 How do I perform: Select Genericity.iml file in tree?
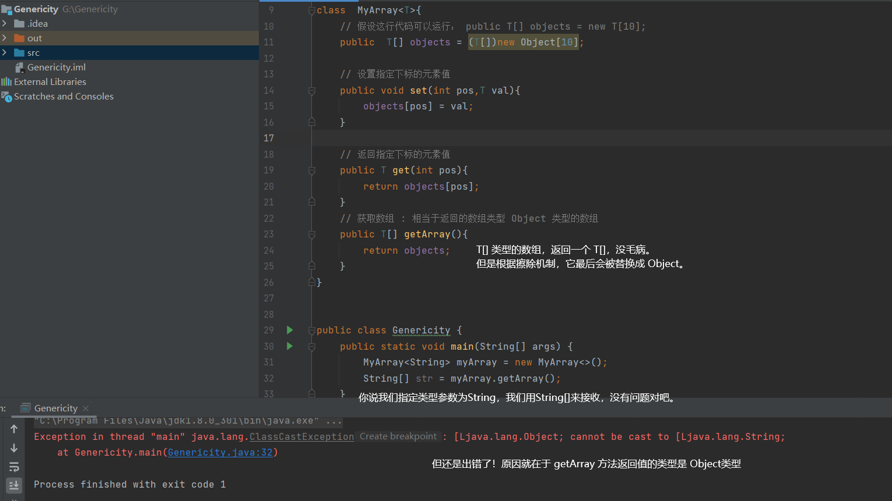click(57, 67)
